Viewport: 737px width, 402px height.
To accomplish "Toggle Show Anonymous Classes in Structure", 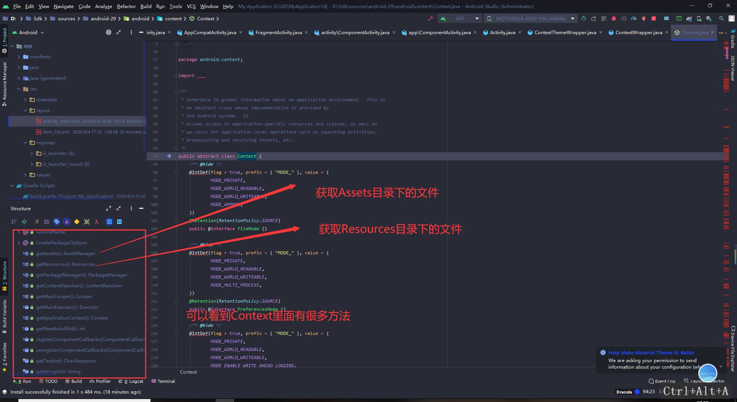I will point(87,222).
